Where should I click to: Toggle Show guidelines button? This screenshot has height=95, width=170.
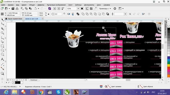coord(95,8)
